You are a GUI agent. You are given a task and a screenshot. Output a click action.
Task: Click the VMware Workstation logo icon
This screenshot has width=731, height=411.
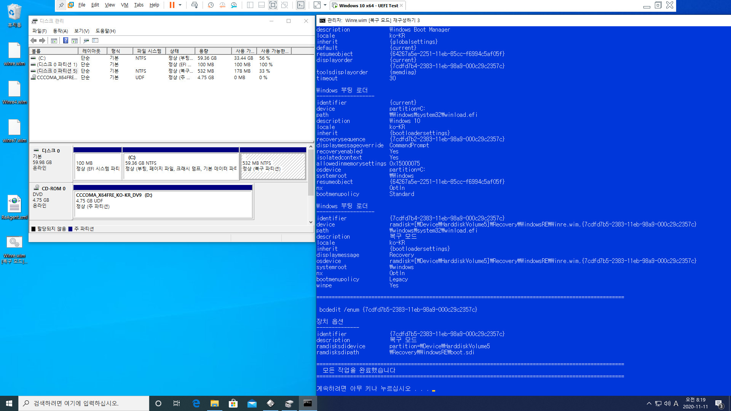71,5
